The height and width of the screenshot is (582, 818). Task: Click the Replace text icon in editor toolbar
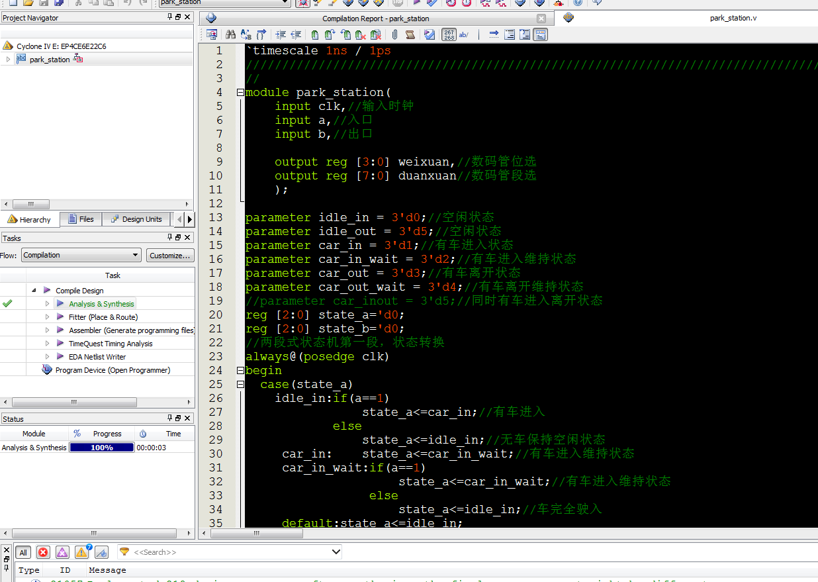(246, 34)
